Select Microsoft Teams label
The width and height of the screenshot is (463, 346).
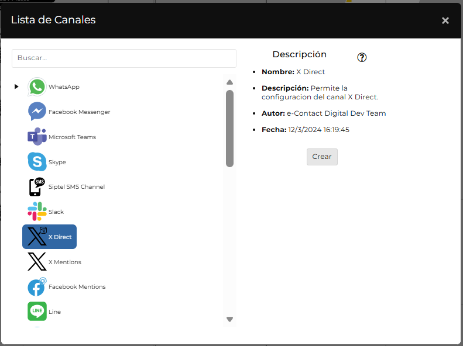pos(72,137)
